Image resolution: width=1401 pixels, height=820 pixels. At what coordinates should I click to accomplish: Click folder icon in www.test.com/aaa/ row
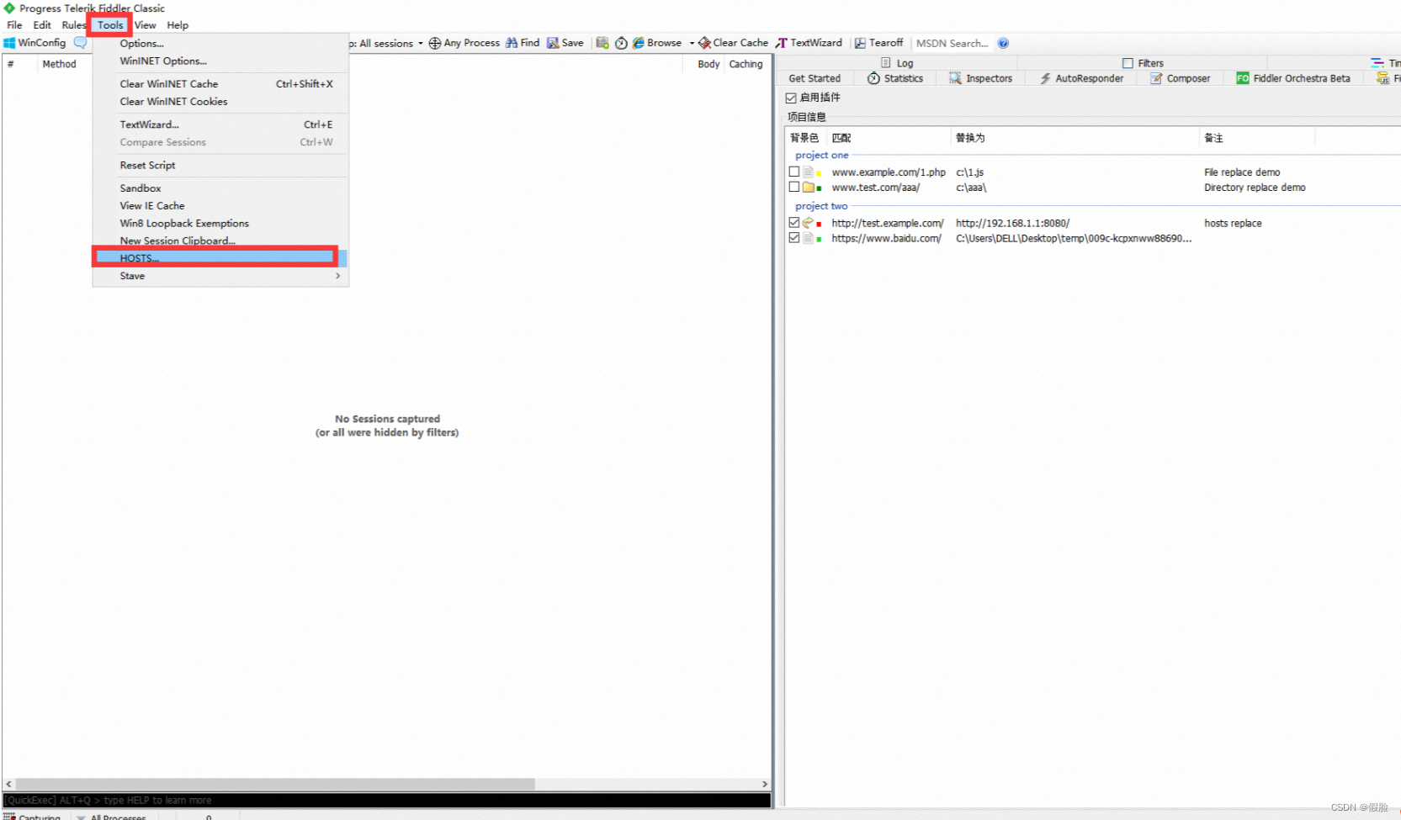pyautogui.click(x=809, y=188)
